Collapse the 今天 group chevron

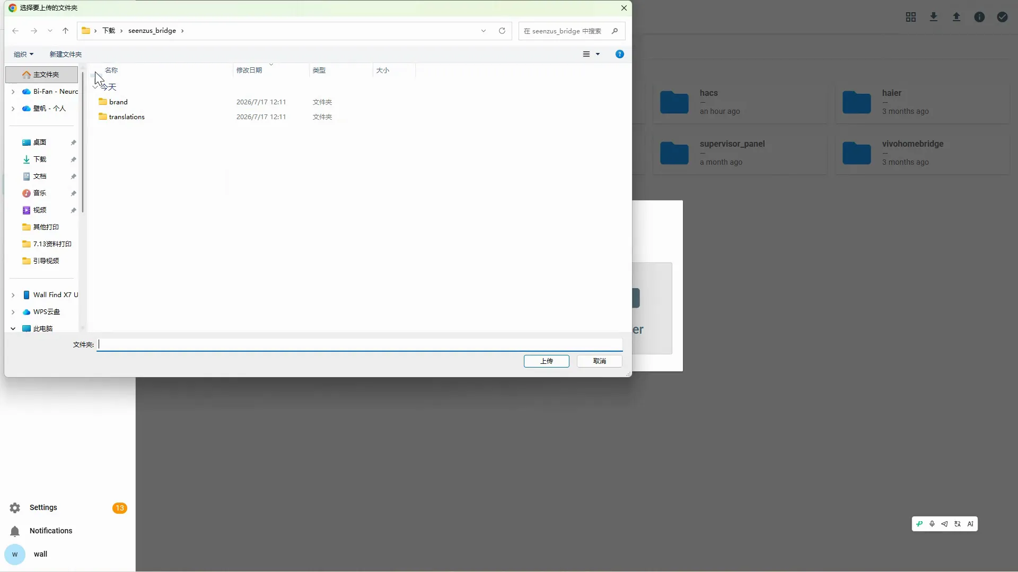click(95, 87)
